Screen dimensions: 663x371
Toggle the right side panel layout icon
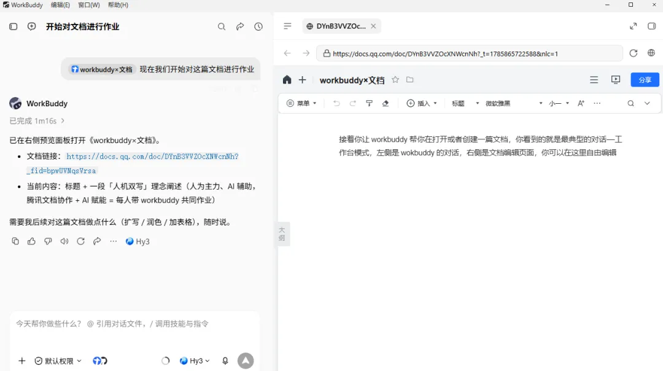651,26
